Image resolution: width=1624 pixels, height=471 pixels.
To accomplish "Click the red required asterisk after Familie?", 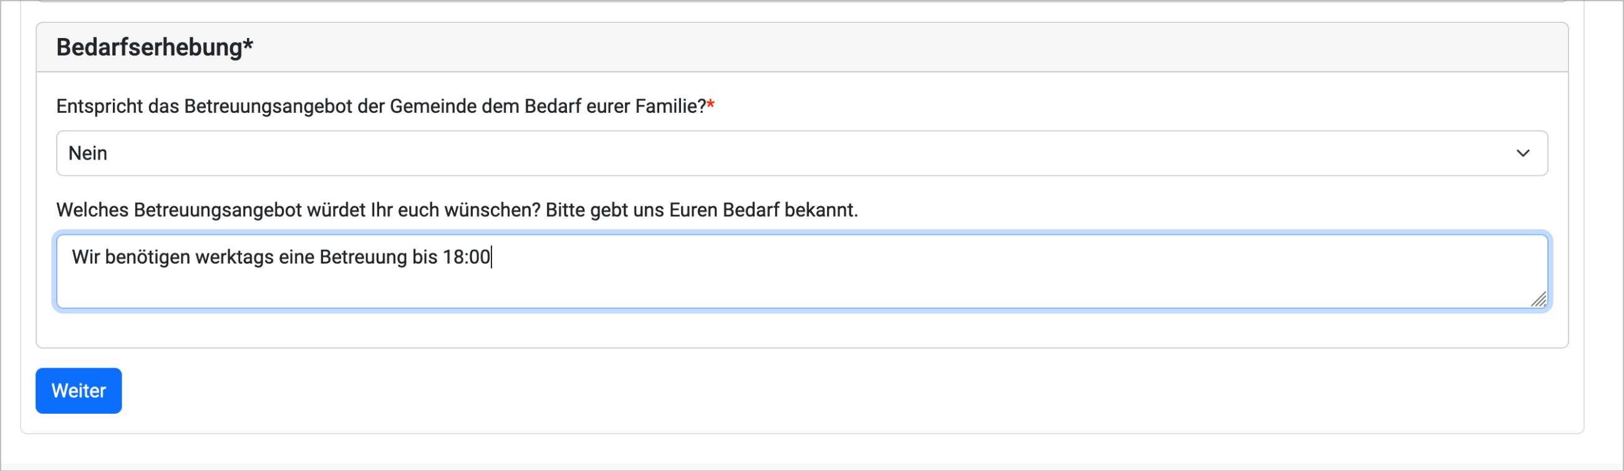I will coord(710,104).
